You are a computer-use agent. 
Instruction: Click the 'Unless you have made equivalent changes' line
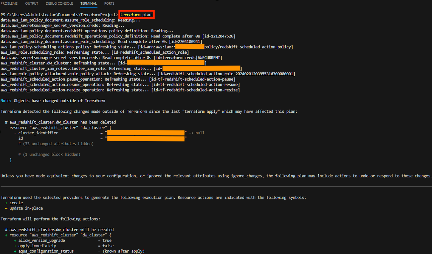pos(216,176)
